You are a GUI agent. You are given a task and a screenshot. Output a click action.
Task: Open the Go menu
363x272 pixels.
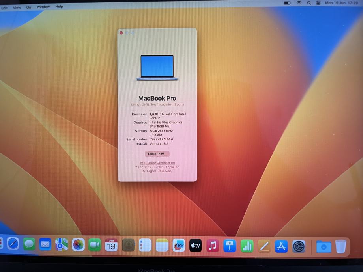29,7
